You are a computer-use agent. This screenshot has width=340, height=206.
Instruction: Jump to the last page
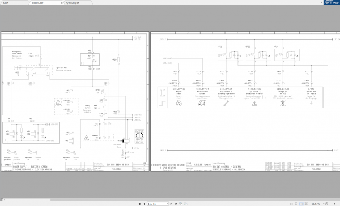click(176, 204)
